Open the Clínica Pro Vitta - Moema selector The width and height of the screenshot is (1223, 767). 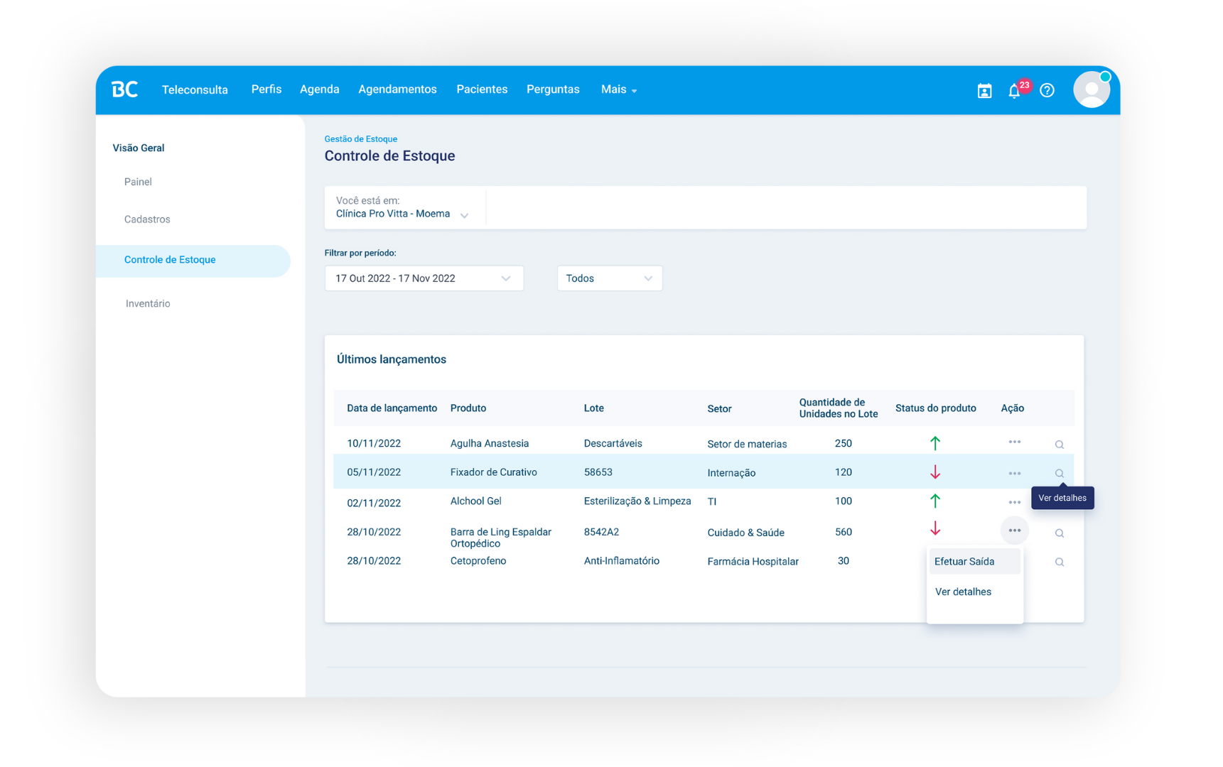[x=402, y=214]
